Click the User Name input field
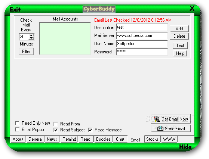Screen dimensions: 209x159 (142, 44)
